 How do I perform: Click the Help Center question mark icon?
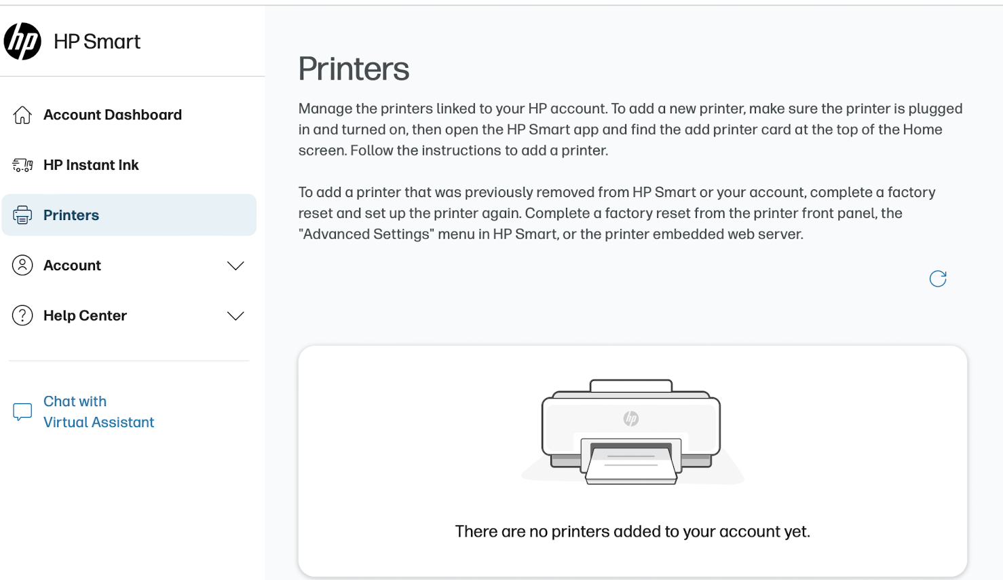(x=22, y=315)
